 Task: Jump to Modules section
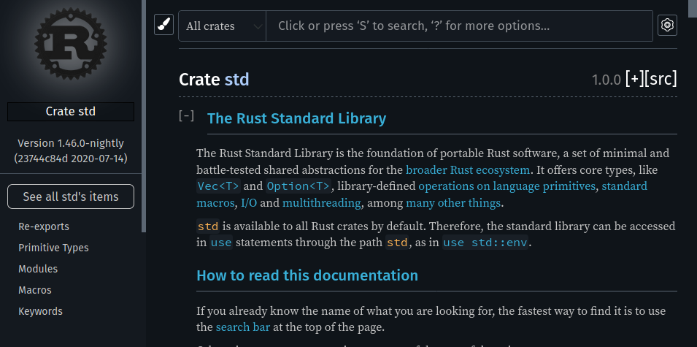pos(38,269)
